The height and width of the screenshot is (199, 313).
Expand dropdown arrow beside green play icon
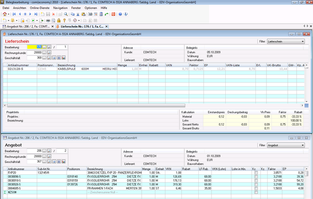37,21
